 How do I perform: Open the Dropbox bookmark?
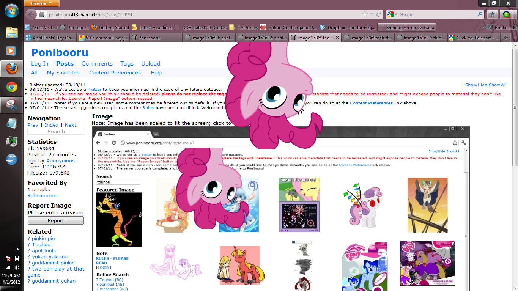tap(347, 27)
